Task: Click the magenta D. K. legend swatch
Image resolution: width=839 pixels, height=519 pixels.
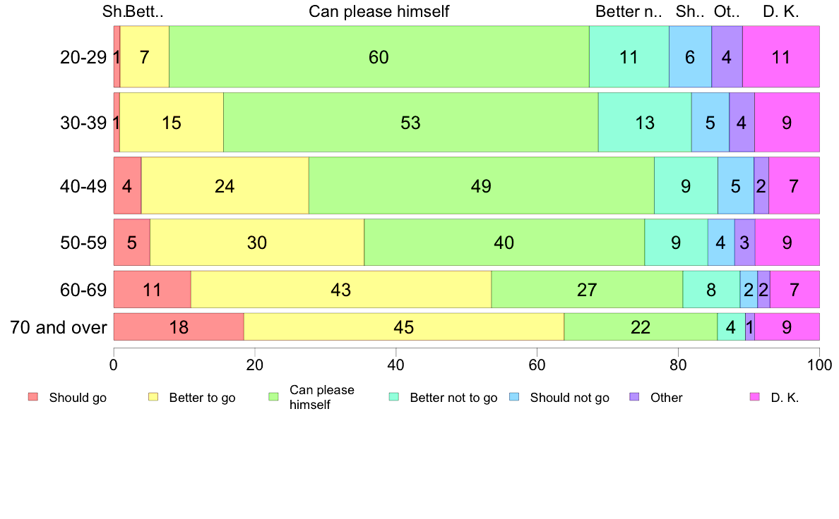Action: click(755, 396)
